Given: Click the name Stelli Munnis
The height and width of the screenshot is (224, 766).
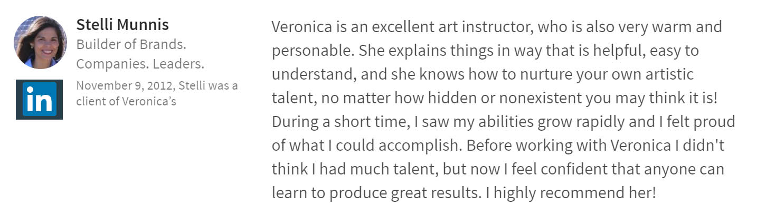Looking at the screenshot, I should point(122,24).
